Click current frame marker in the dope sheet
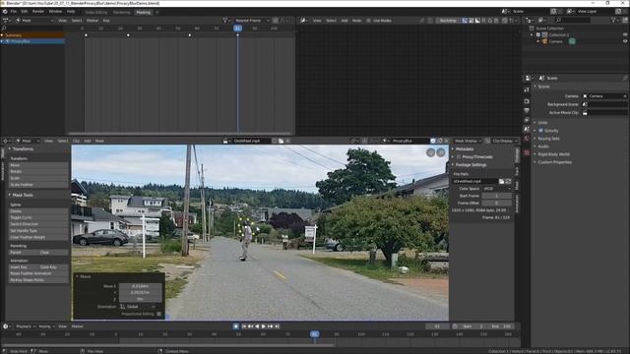 [x=237, y=29]
